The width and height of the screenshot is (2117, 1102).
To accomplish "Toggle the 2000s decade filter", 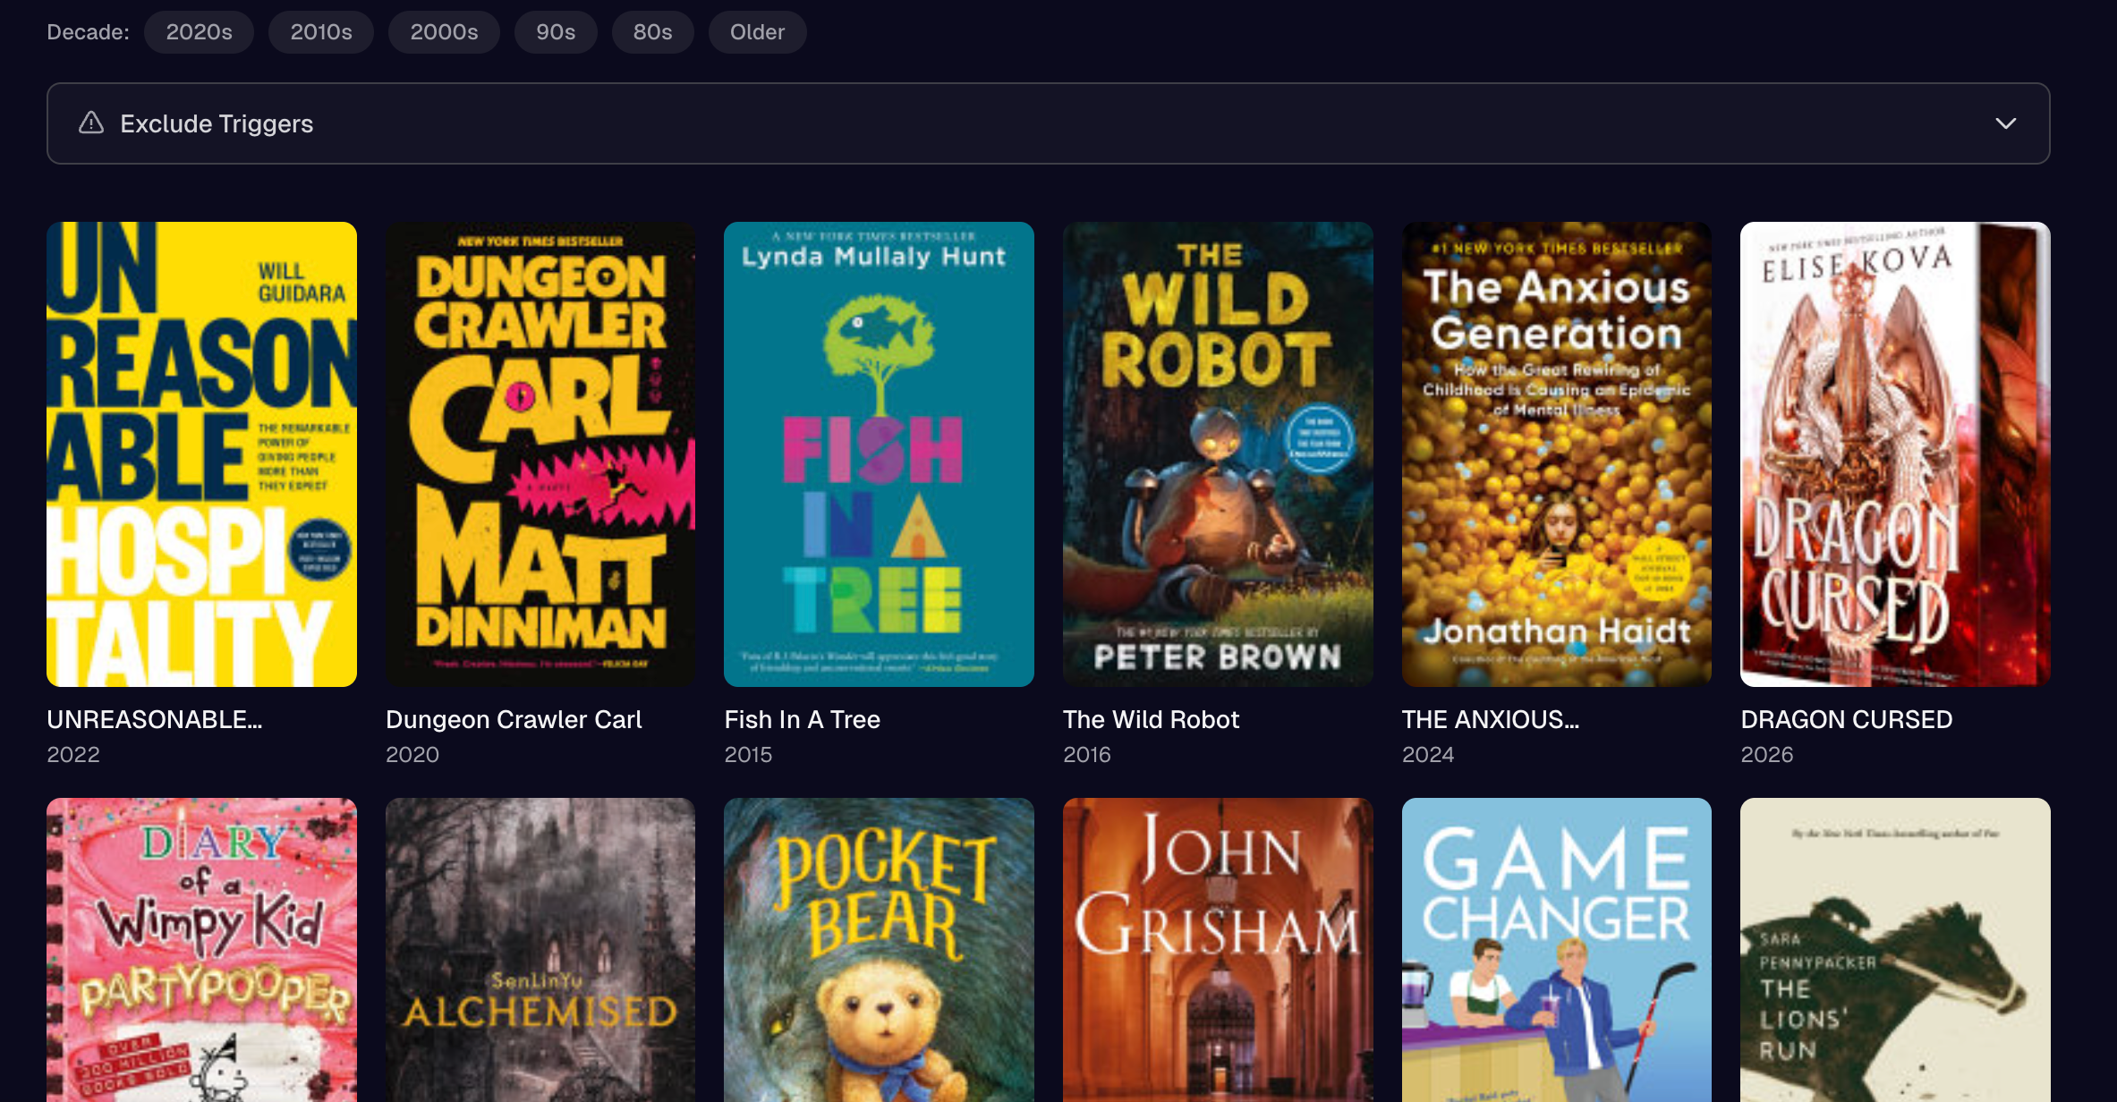I will pyautogui.click(x=444, y=32).
